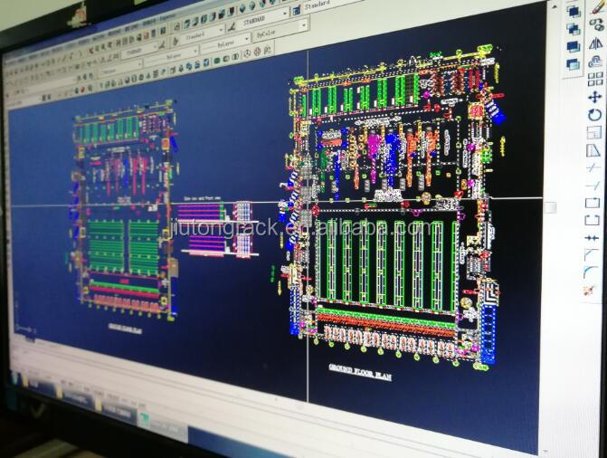The image size is (607, 458).
Task: Select the Array tool grid icon
Action: (595, 80)
